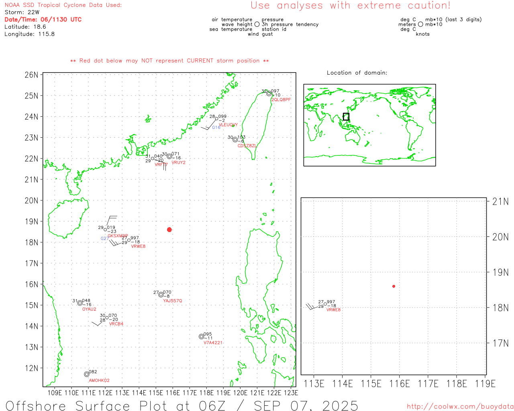Click the 'sea temperature' legend label

click(x=231, y=29)
